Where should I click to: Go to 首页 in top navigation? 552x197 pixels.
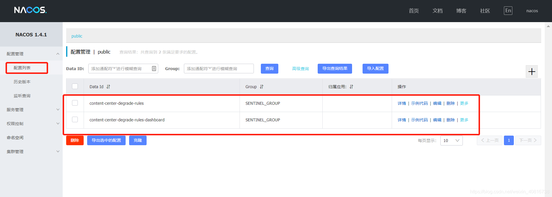point(414,11)
